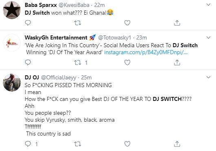Open the DJ OJ display name
This screenshot has width=216, height=151.
click(x=32, y=77)
